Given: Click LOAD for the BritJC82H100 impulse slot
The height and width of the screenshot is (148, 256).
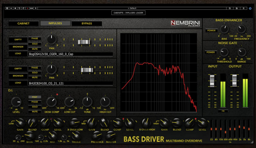Looking at the screenshot, I should pos(18,83).
